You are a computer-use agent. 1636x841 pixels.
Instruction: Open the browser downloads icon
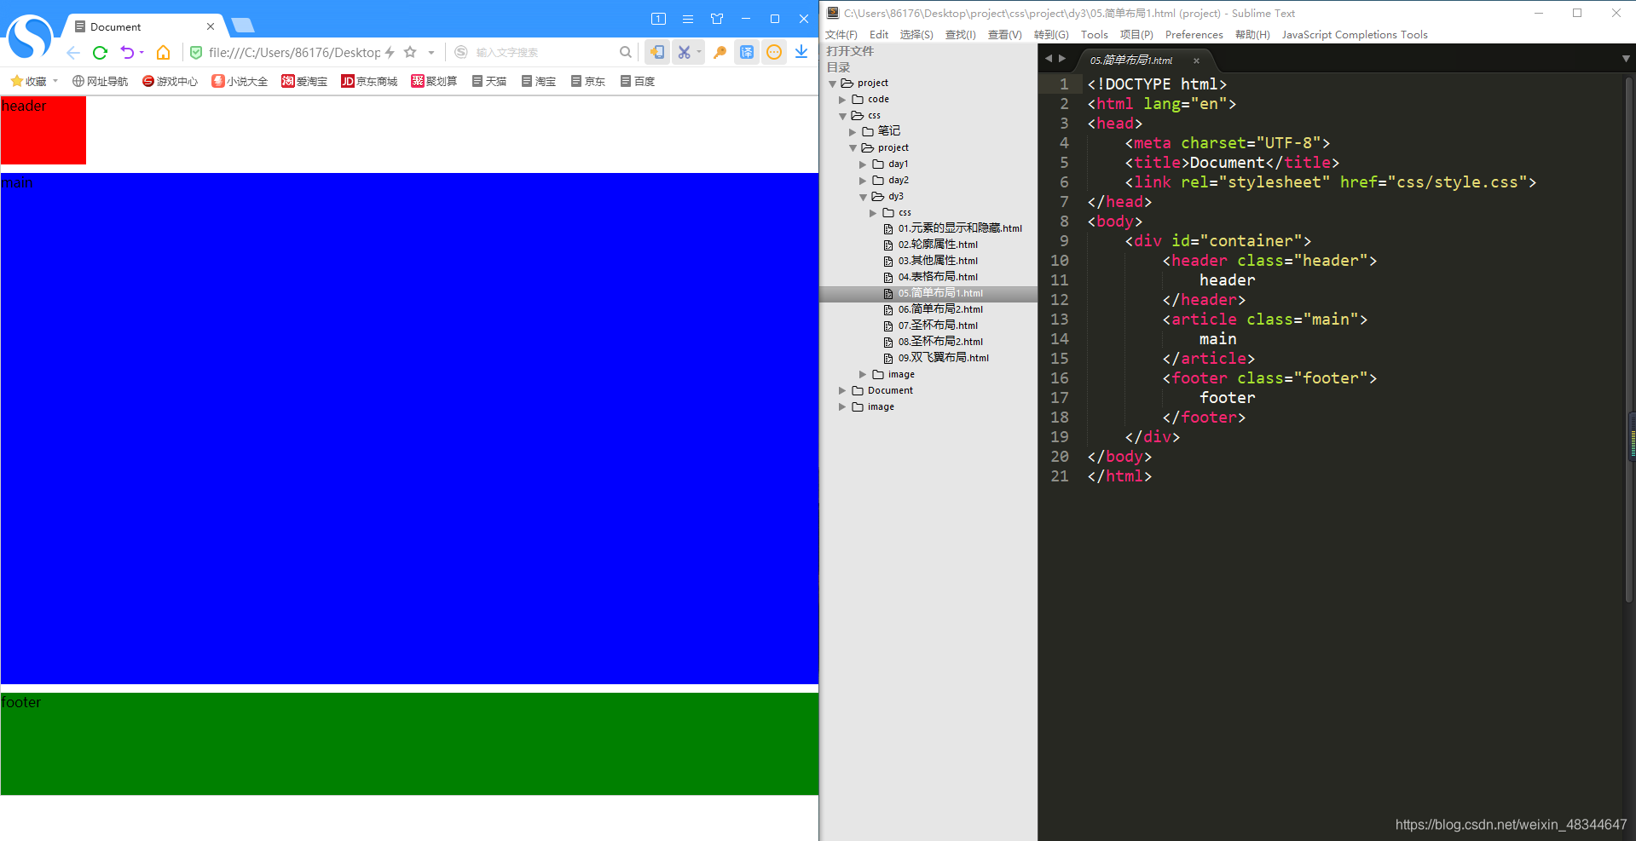(801, 53)
